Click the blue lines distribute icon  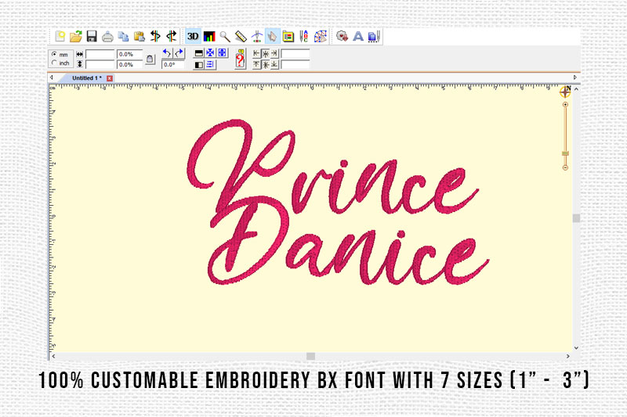tap(210, 64)
